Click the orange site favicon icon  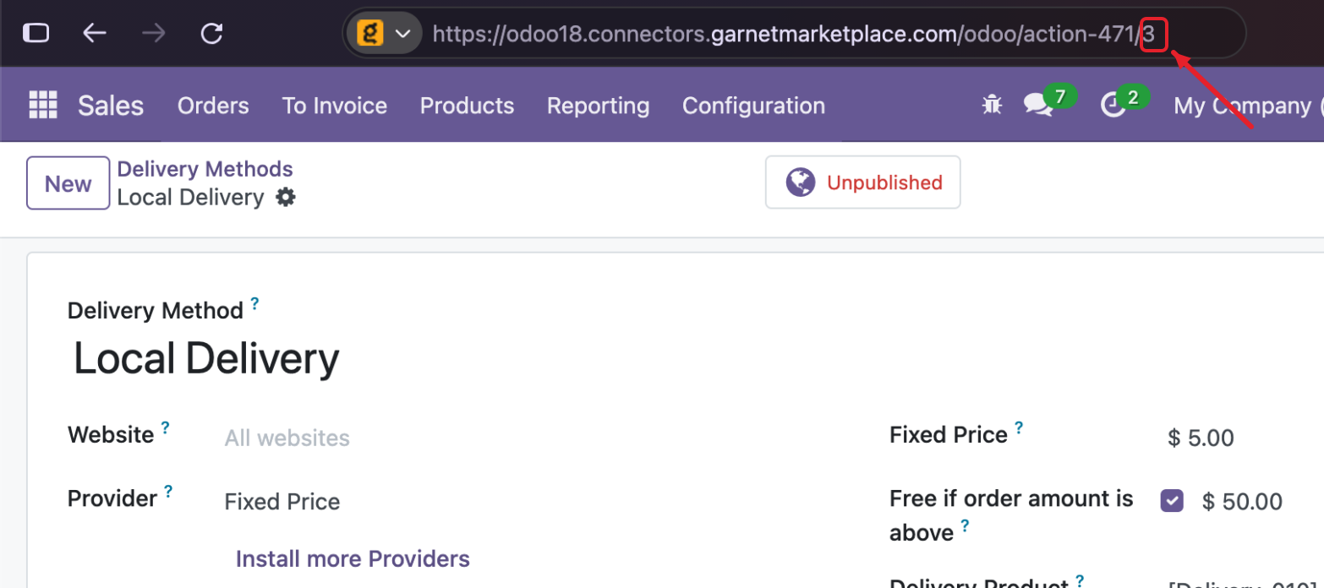coord(370,34)
